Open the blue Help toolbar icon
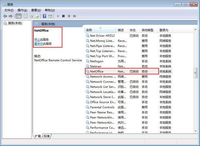This screenshot has height=146, width=200. [x=44, y=16]
